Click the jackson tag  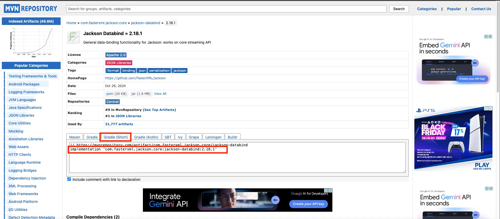pyautogui.click(x=180, y=70)
